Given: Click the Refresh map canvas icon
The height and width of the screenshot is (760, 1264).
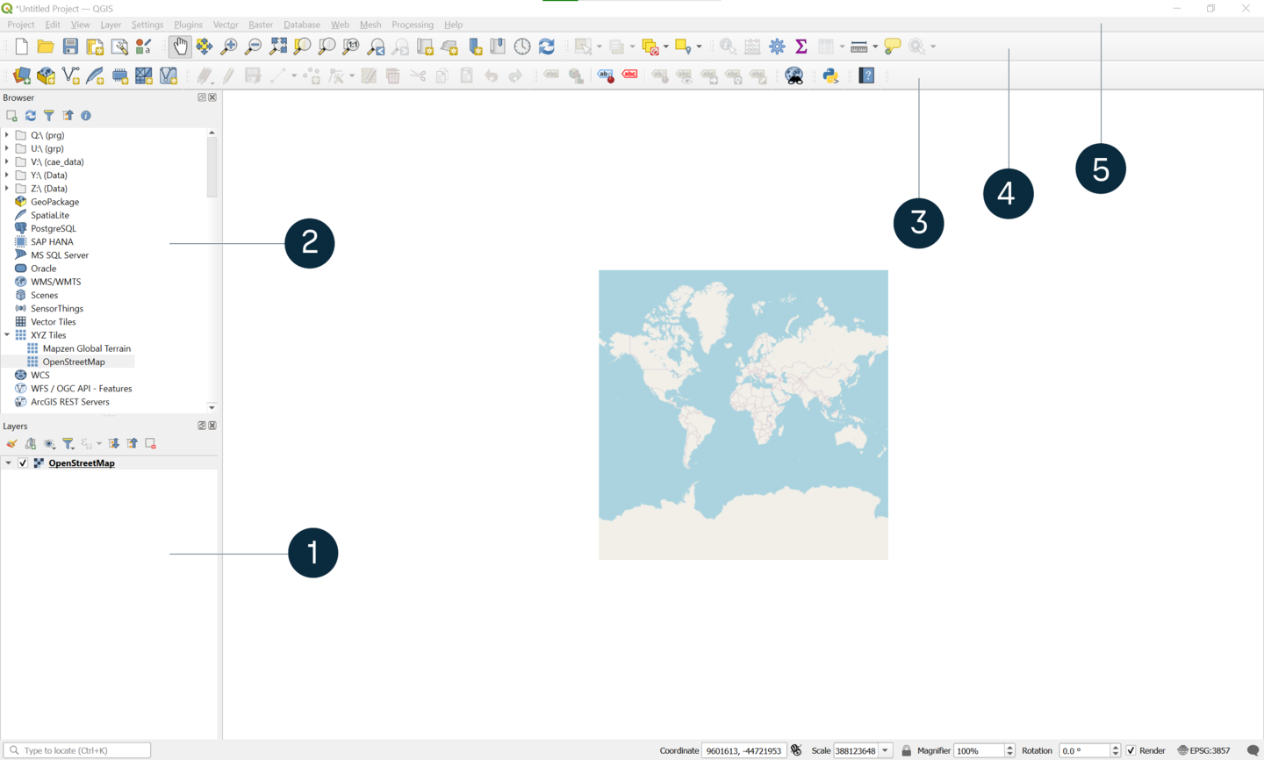Looking at the screenshot, I should 547,47.
